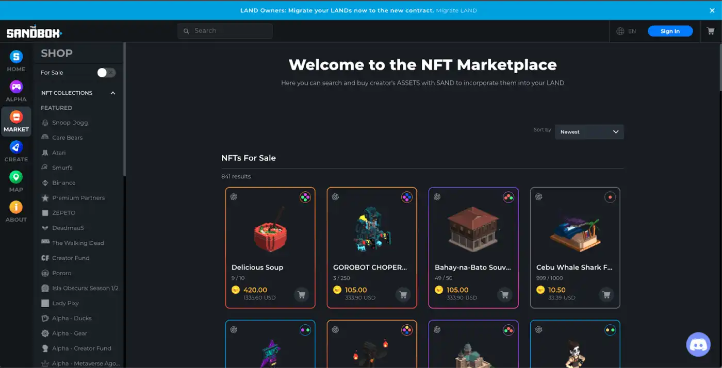Click blockchain icon on Bahay-na-Bato card

tap(437, 197)
